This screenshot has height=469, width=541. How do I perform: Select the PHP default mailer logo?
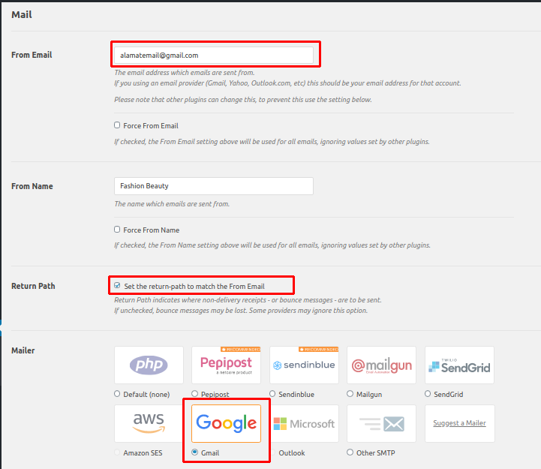point(149,365)
